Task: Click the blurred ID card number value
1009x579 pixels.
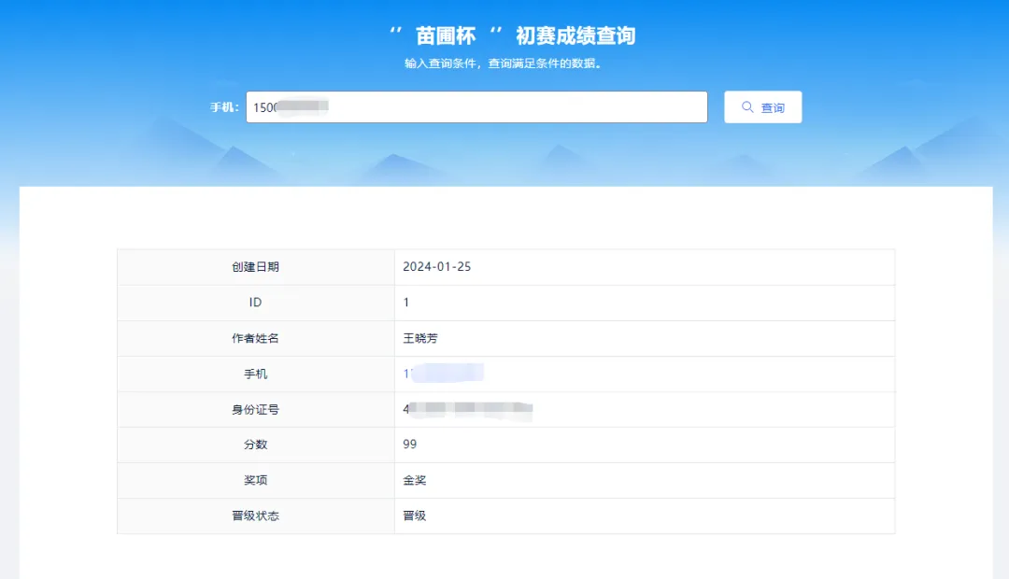Action: click(x=467, y=409)
